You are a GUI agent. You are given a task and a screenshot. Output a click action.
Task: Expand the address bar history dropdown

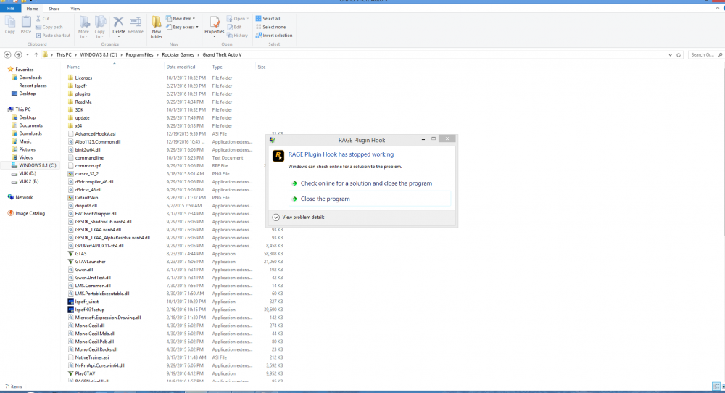click(x=670, y=54)
